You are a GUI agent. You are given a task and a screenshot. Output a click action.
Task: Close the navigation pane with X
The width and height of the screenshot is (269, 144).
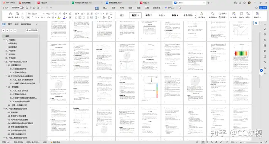tap(37, 24)
